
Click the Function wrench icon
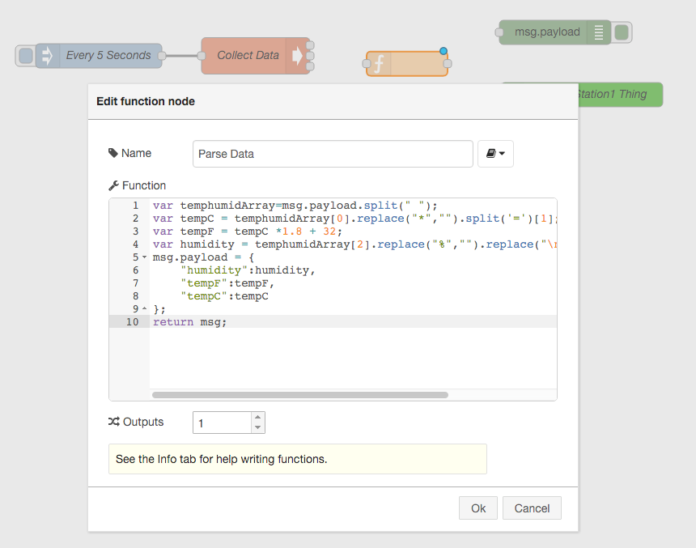tap(113, 185)
